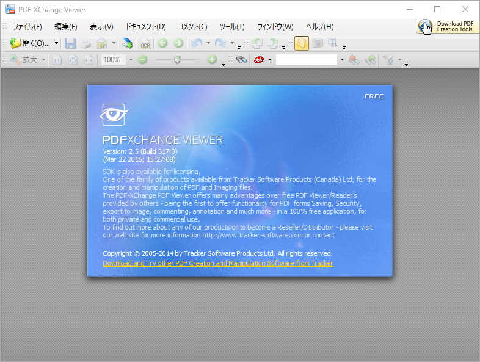The image size is (480, 362).
Task: Click the zoom slider handle
Action: tap(177, 60)
